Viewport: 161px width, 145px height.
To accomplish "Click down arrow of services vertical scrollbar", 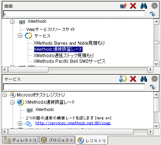I will 156,126.
